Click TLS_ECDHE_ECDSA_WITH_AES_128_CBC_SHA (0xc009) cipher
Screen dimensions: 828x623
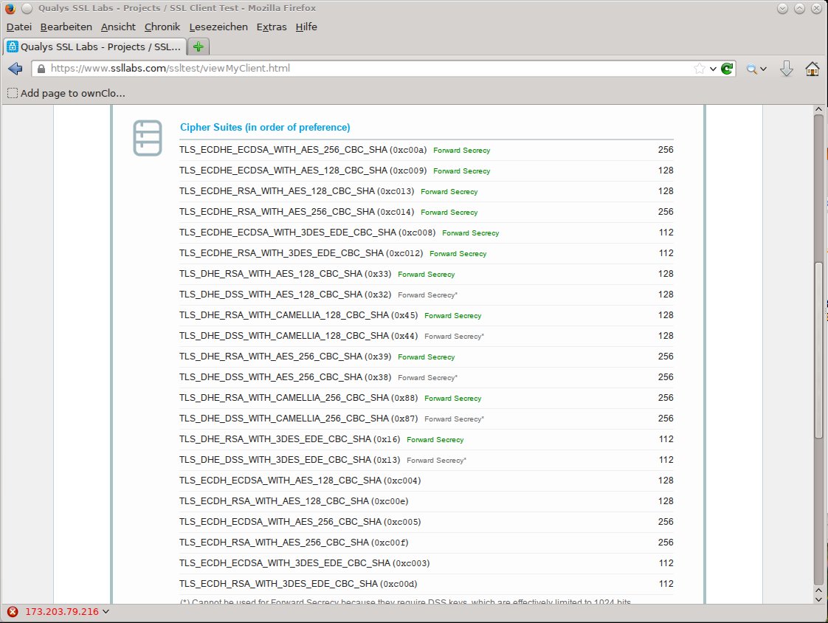(303, 171)
